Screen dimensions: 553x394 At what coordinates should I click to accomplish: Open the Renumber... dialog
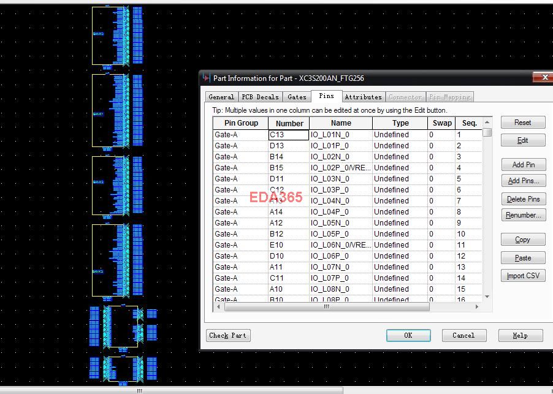pos(524,215)
